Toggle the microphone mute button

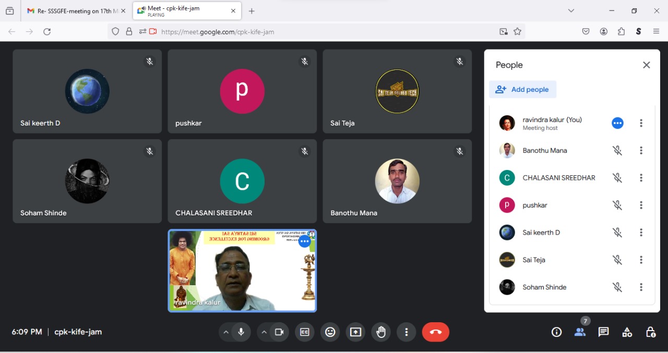(x=241, y=332)
